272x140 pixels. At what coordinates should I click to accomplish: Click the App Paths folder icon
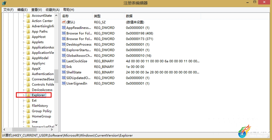tap(28, 32)
